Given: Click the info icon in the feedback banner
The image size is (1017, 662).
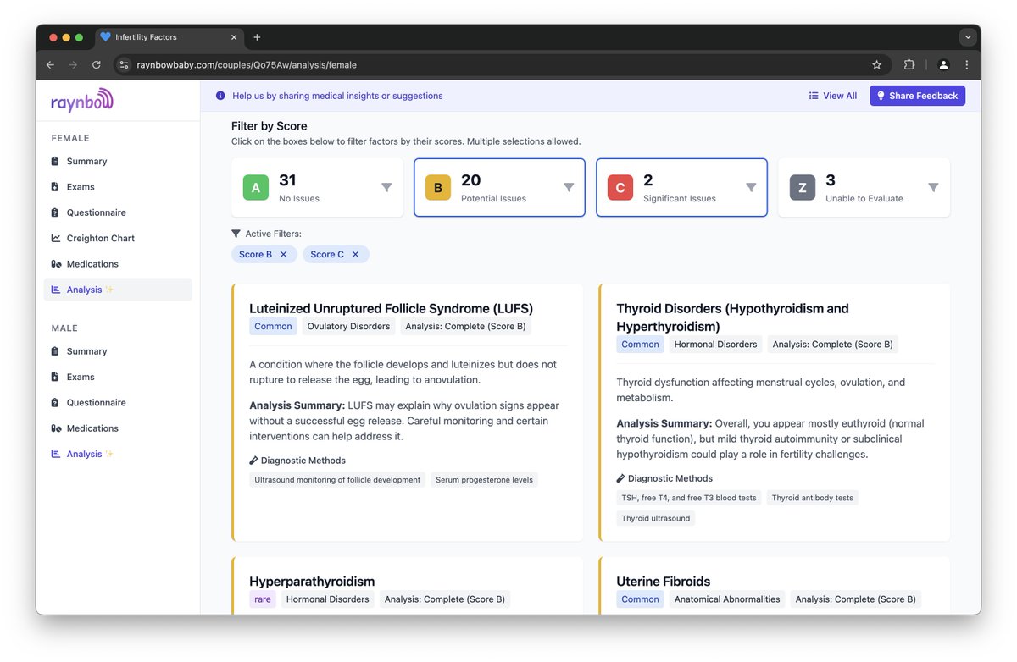Looking at the screenshot, I should [x=220, y=96].
